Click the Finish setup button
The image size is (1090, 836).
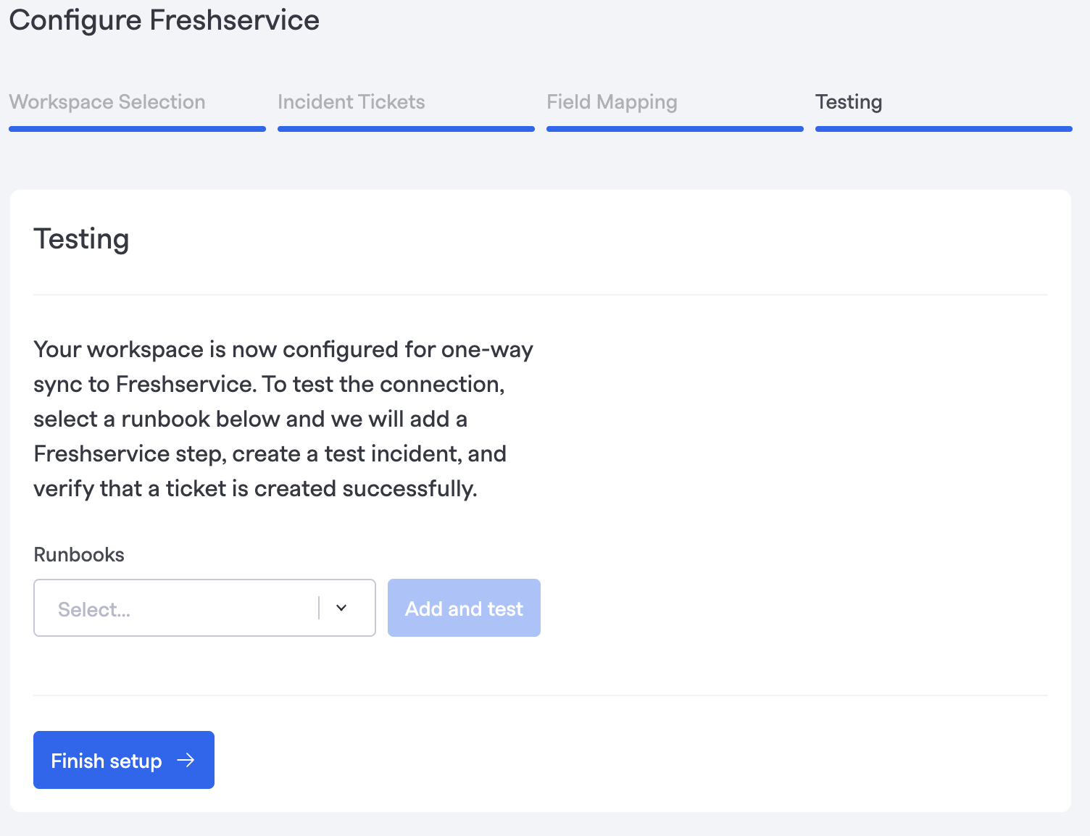pos(123,760)
